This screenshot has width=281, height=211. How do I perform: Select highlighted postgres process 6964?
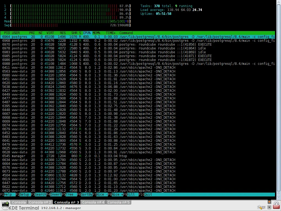coord(137,37)
